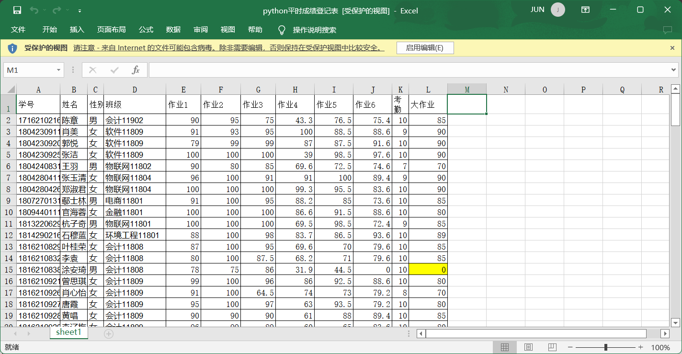Select column L header
The width and height of the screenshot is (682, 354).
pos(428,89)
